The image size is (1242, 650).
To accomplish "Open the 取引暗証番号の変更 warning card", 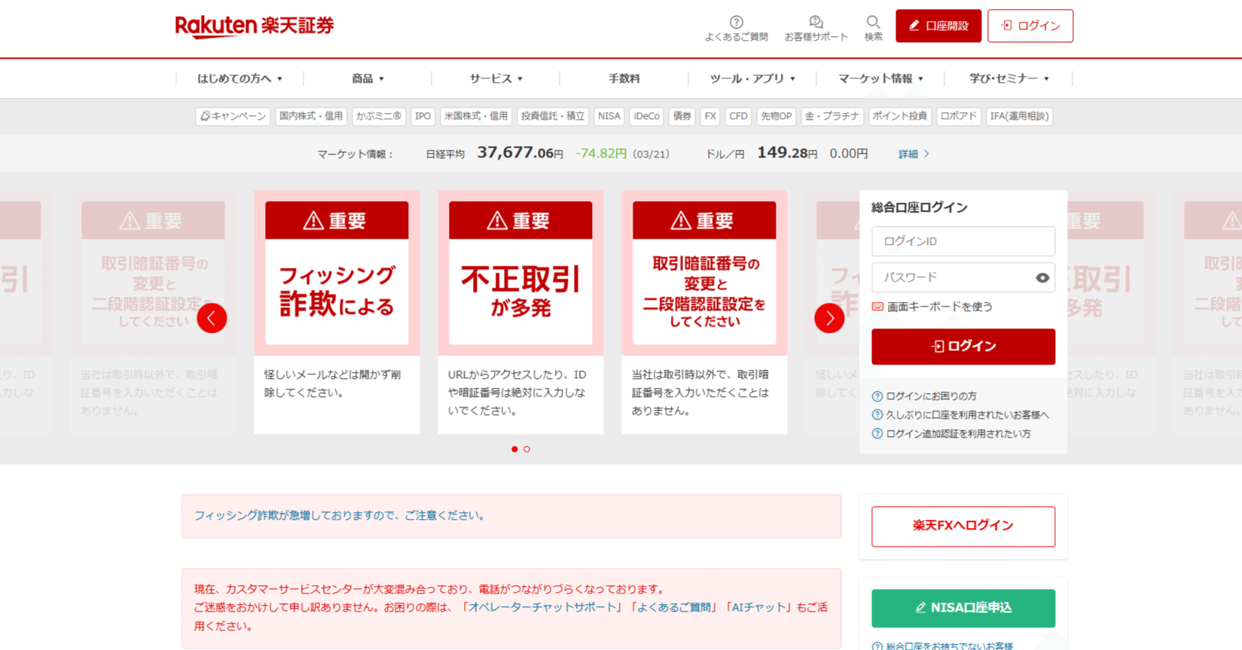I will click(704, 312).
